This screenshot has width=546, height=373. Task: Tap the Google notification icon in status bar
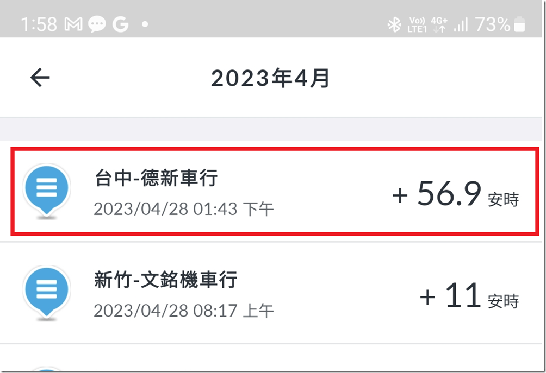pyautogui.click(x=120, y=24)
